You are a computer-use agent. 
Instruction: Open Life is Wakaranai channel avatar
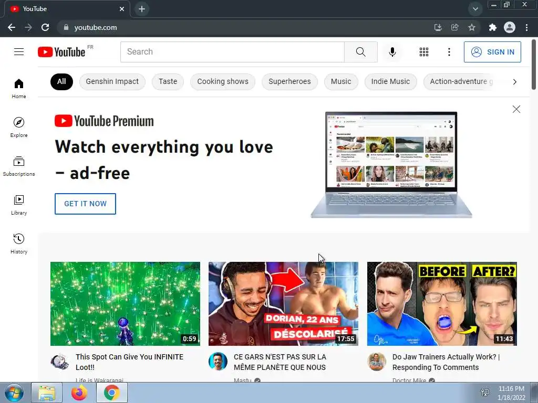[x=60, y=362]
